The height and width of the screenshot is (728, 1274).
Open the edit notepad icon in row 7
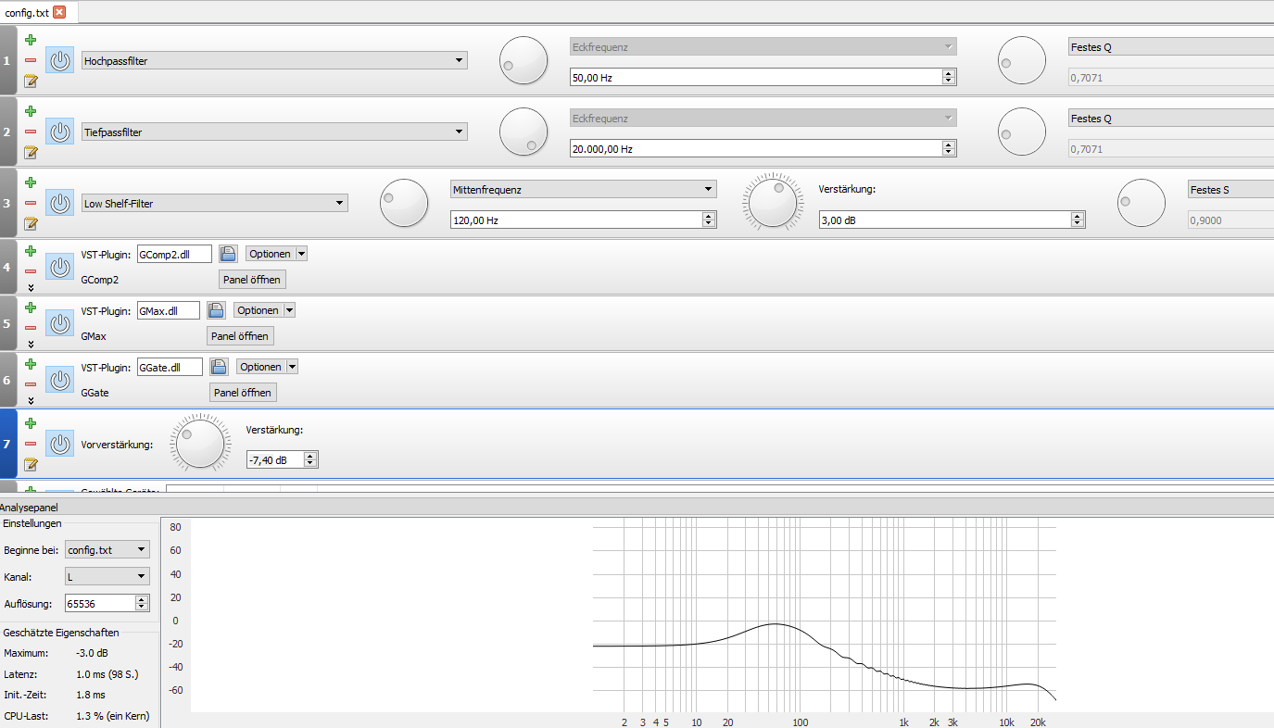pos(31,464)
